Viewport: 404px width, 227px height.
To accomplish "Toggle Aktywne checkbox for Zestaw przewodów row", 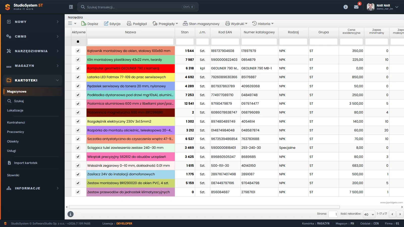I will (x=78, y=192).
